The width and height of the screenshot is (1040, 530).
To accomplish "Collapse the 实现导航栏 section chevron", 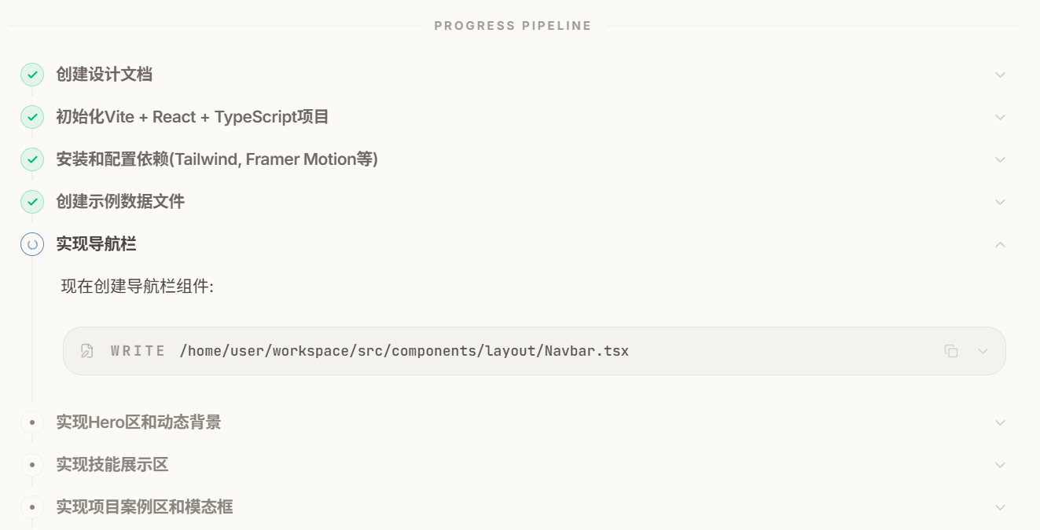I will (1000, 244).
